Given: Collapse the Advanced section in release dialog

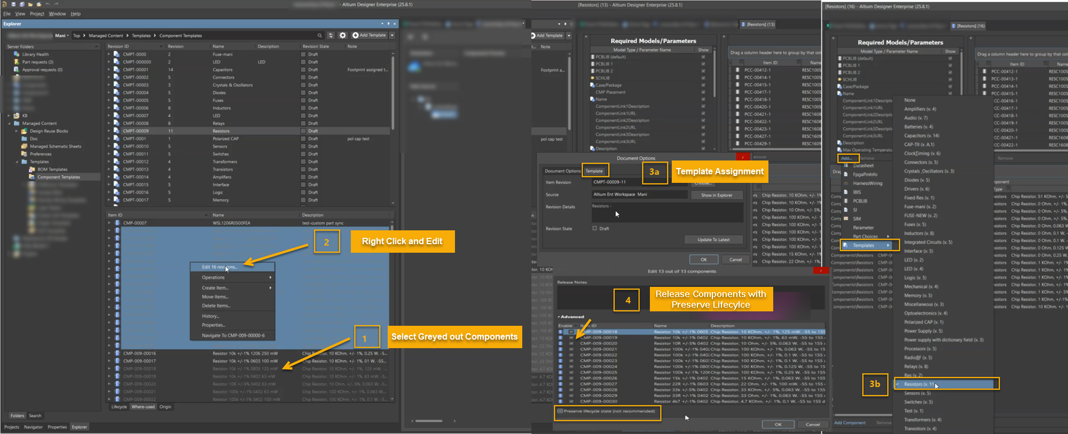Looking at the screenshot, I should point(559,317).
